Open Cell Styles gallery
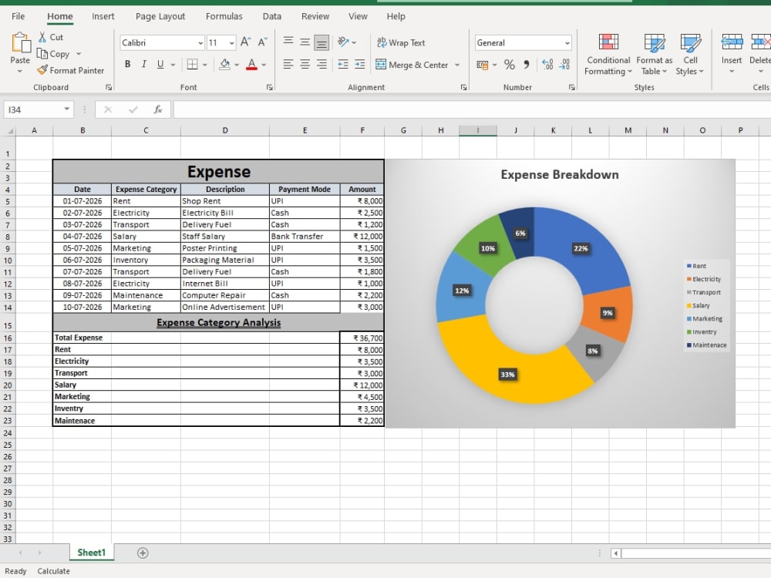Screen dimensions: 771x578 [690, 55]
